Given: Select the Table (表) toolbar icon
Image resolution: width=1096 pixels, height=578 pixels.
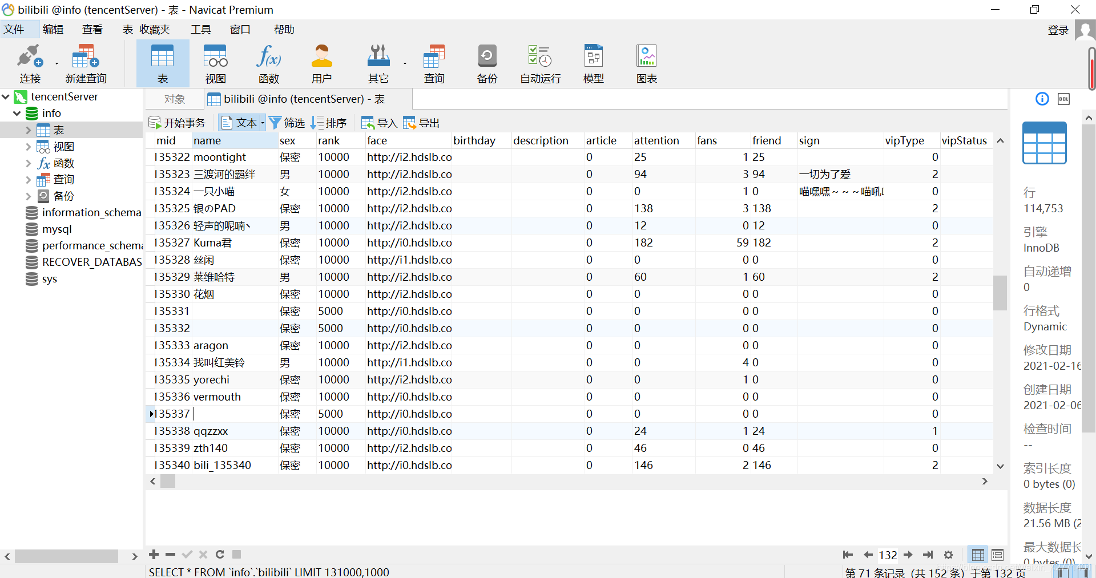Looking at the screenshot, I should tap(163, 63).
